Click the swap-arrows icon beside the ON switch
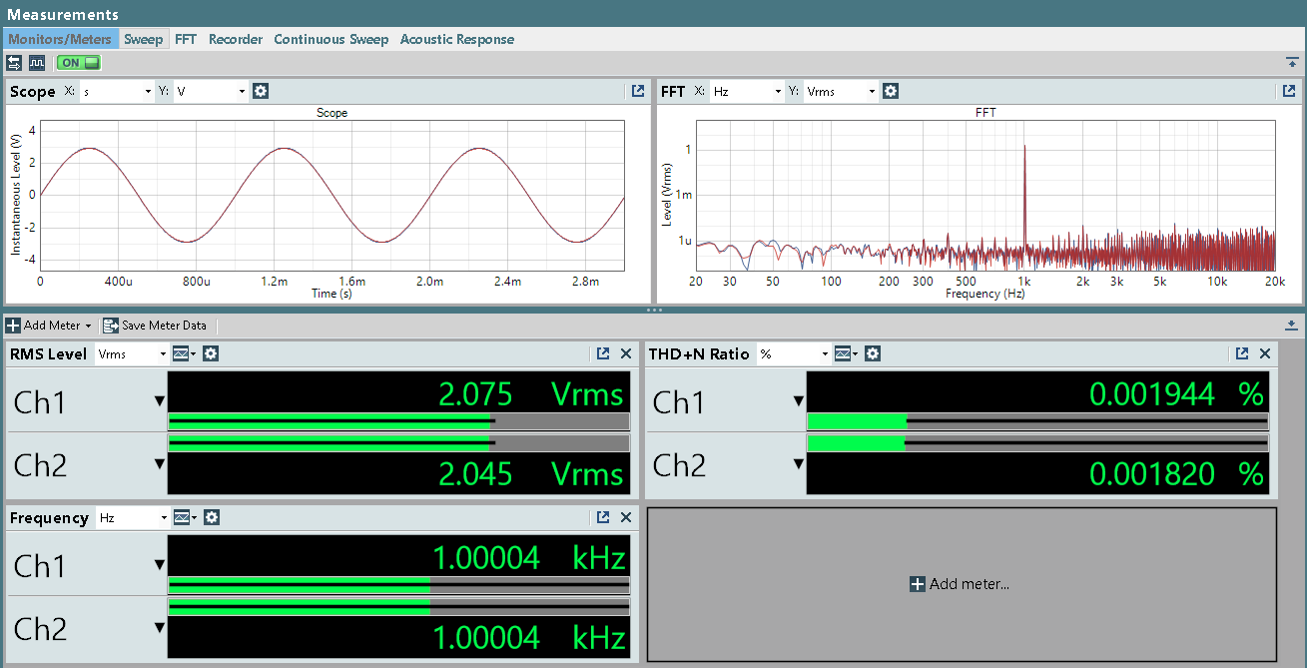The width and height of the screenshot is (1307, 668). [14, 63]
